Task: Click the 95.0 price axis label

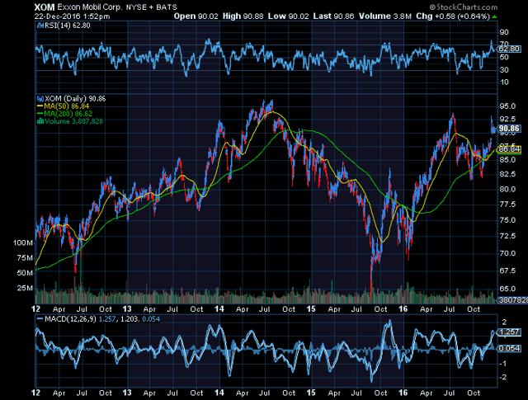Action: pyautogui.click(x=507, y=106)
